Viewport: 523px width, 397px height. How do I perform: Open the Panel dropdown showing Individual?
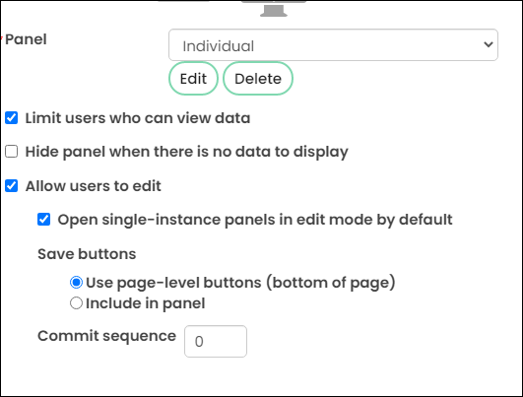point(333,45)
